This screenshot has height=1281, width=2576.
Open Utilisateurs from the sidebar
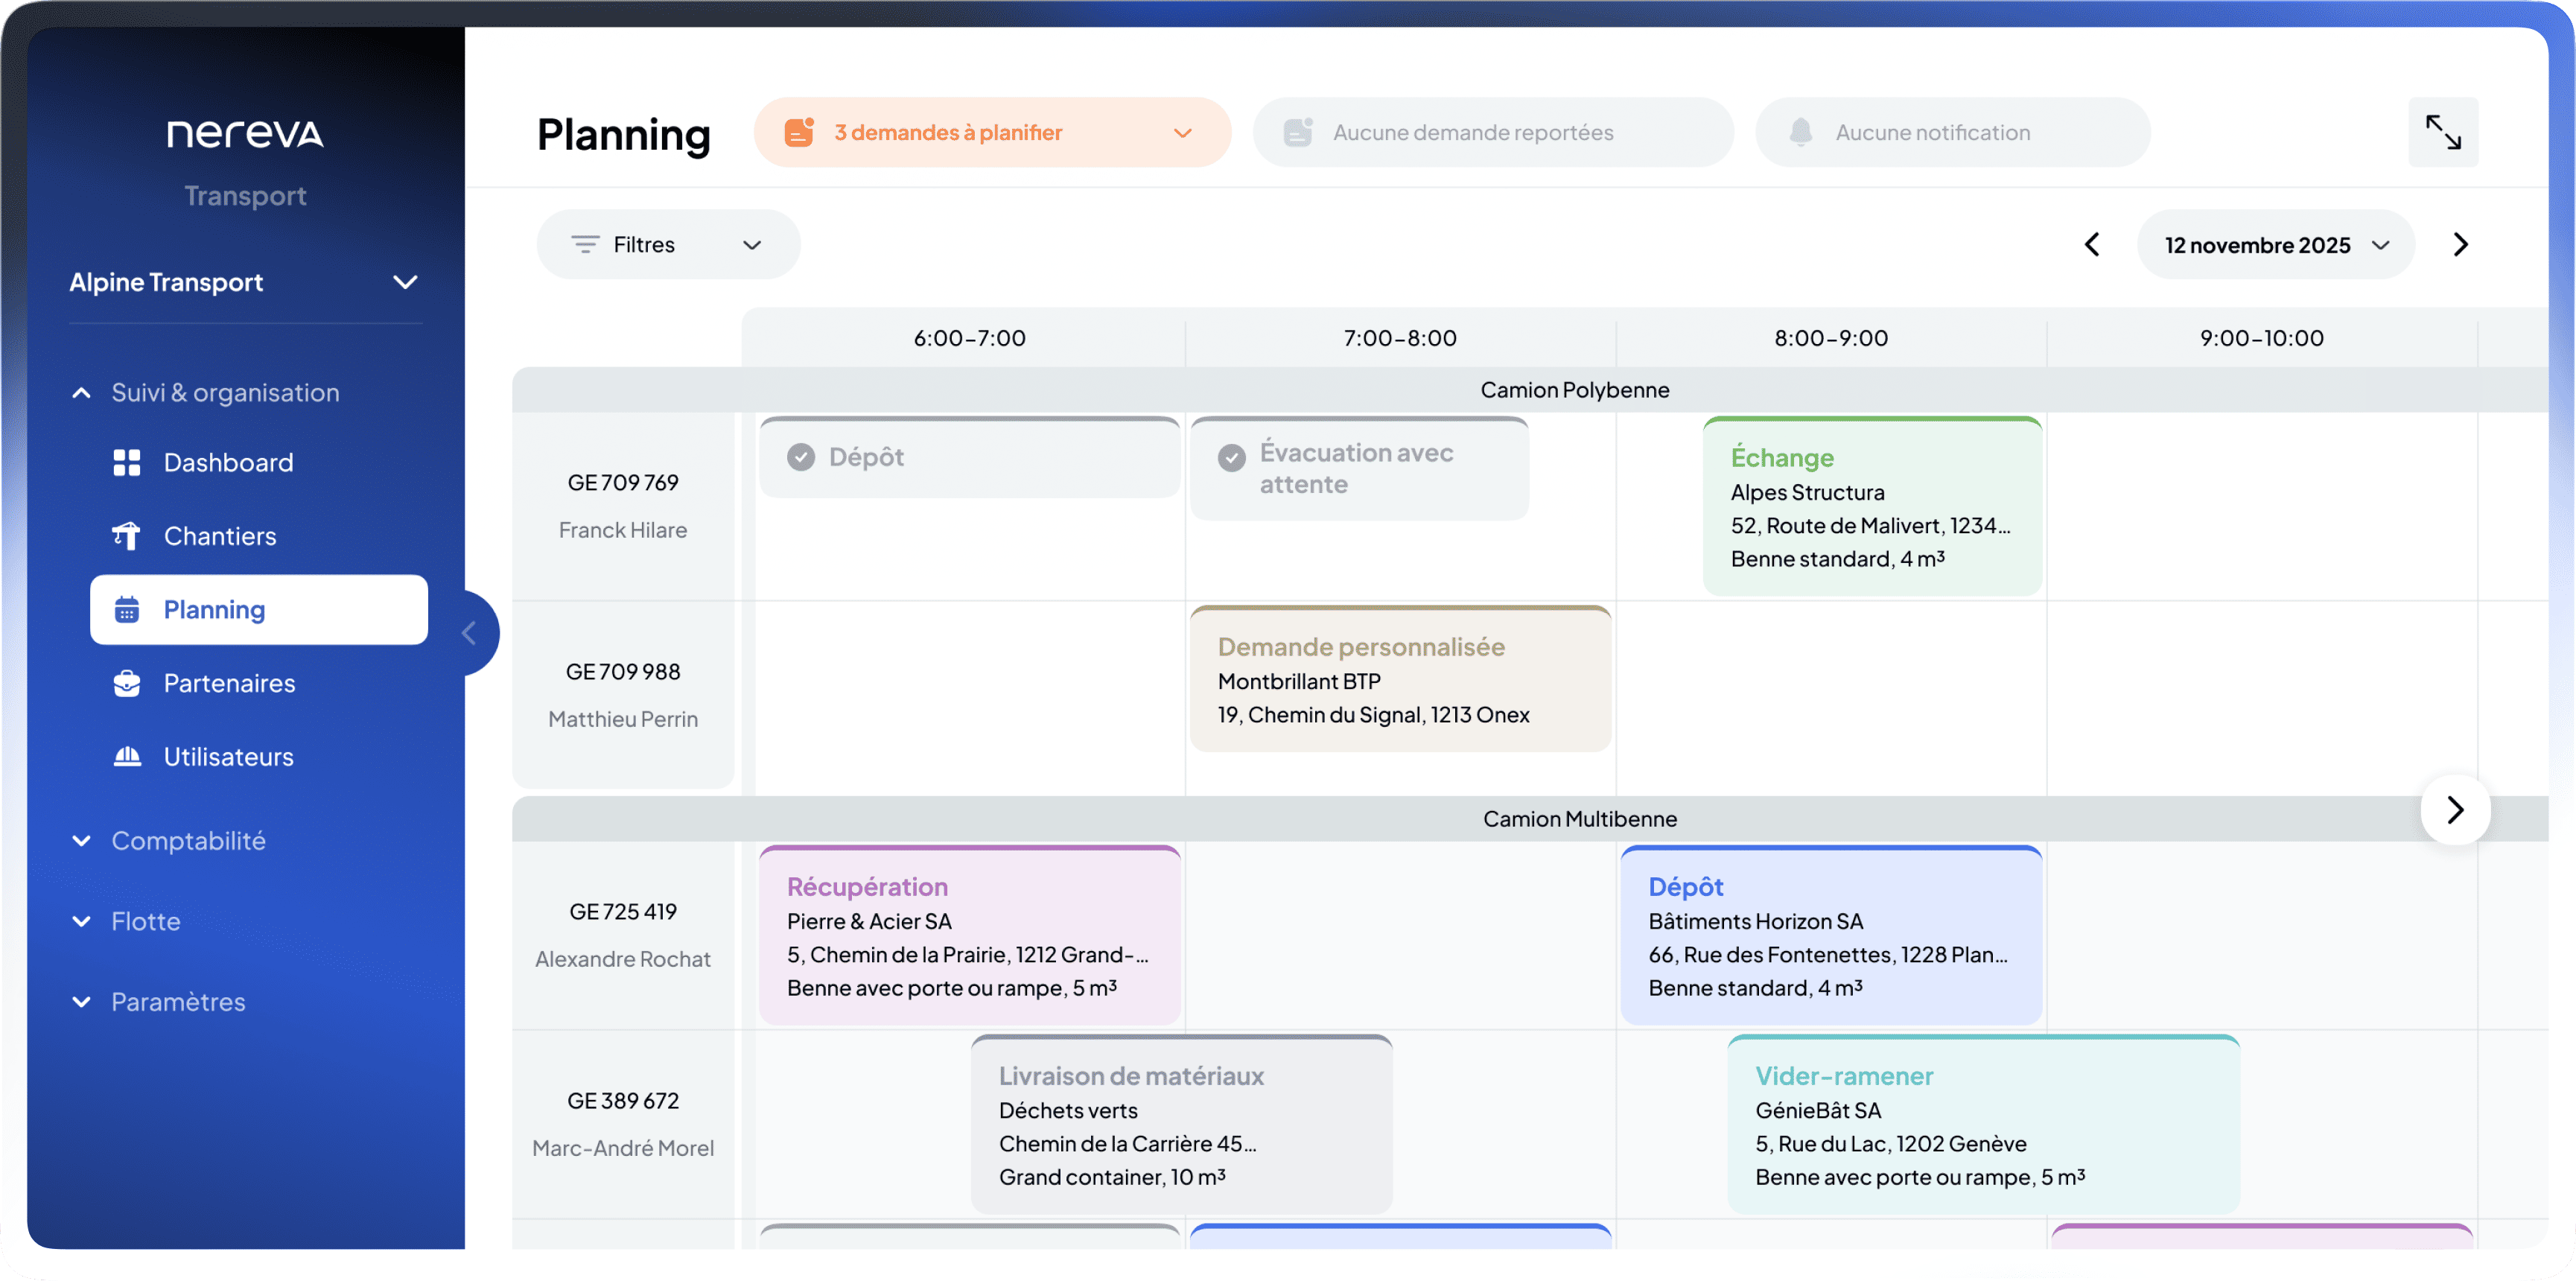tap(228, 757)
